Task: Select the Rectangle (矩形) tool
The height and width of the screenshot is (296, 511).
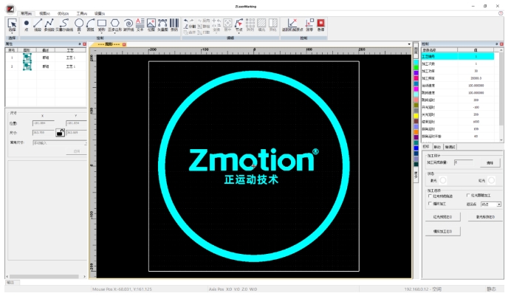Action: 102,25
